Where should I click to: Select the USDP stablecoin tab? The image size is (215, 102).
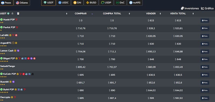(106, 3)
